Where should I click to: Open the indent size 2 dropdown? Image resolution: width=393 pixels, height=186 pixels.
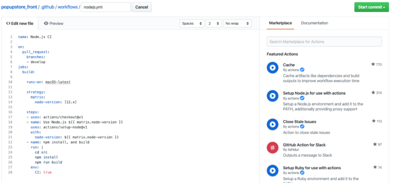click(214, 23)
